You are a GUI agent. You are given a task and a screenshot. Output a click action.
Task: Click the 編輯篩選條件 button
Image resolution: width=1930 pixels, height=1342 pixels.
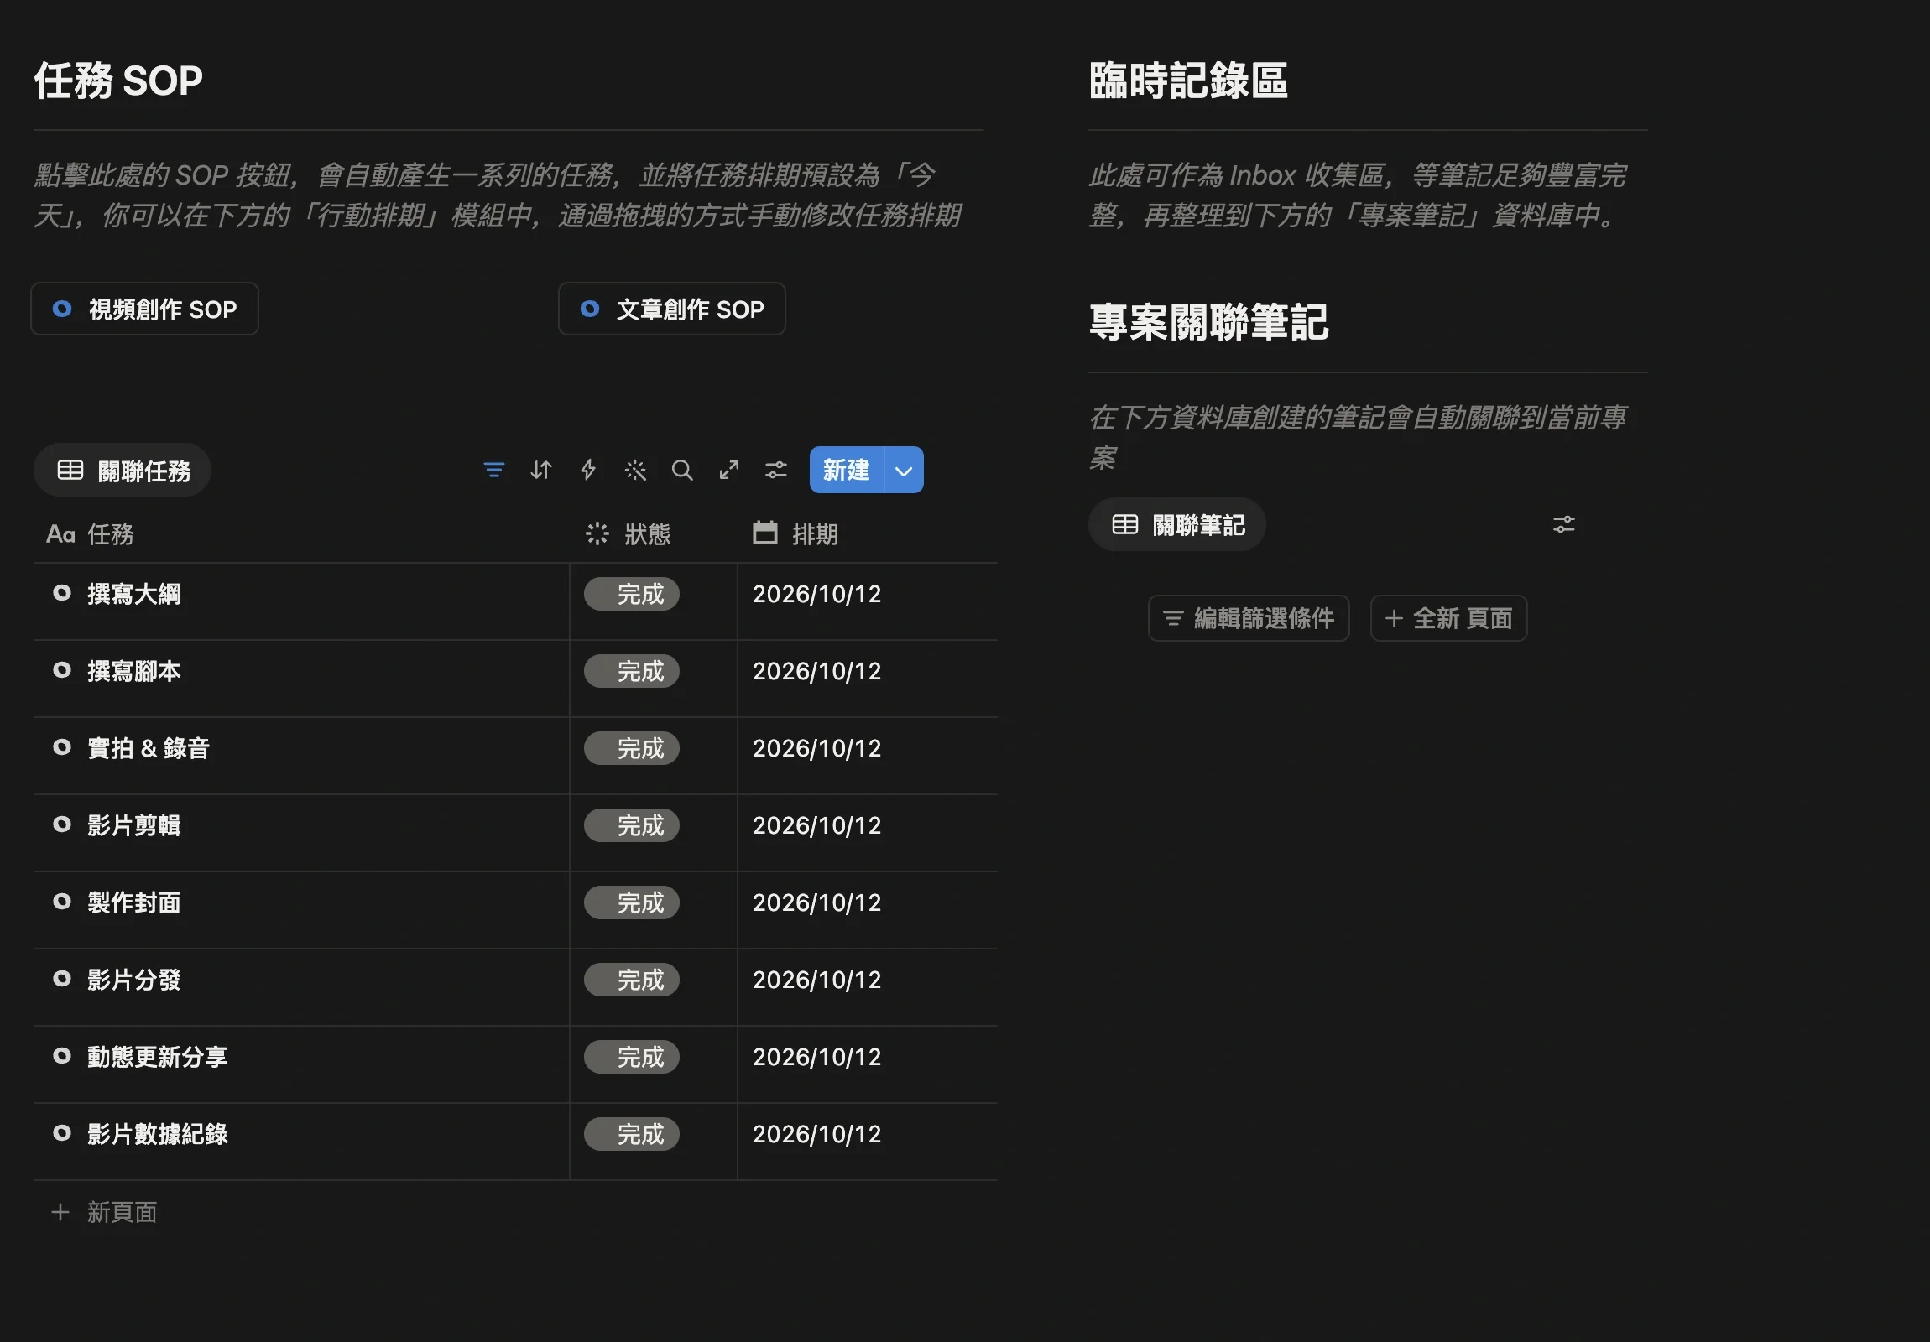click(x=1249, y=618)
